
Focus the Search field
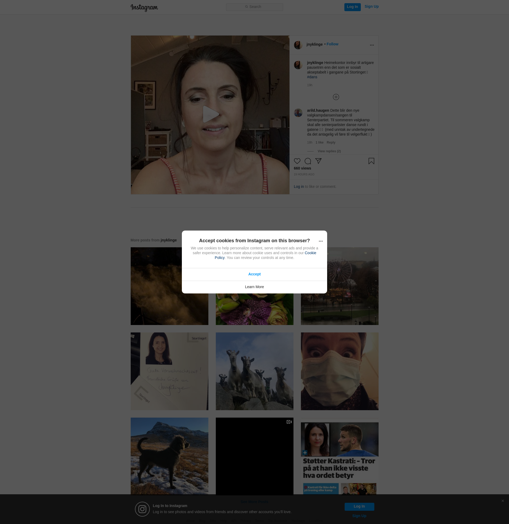[254, 7]
